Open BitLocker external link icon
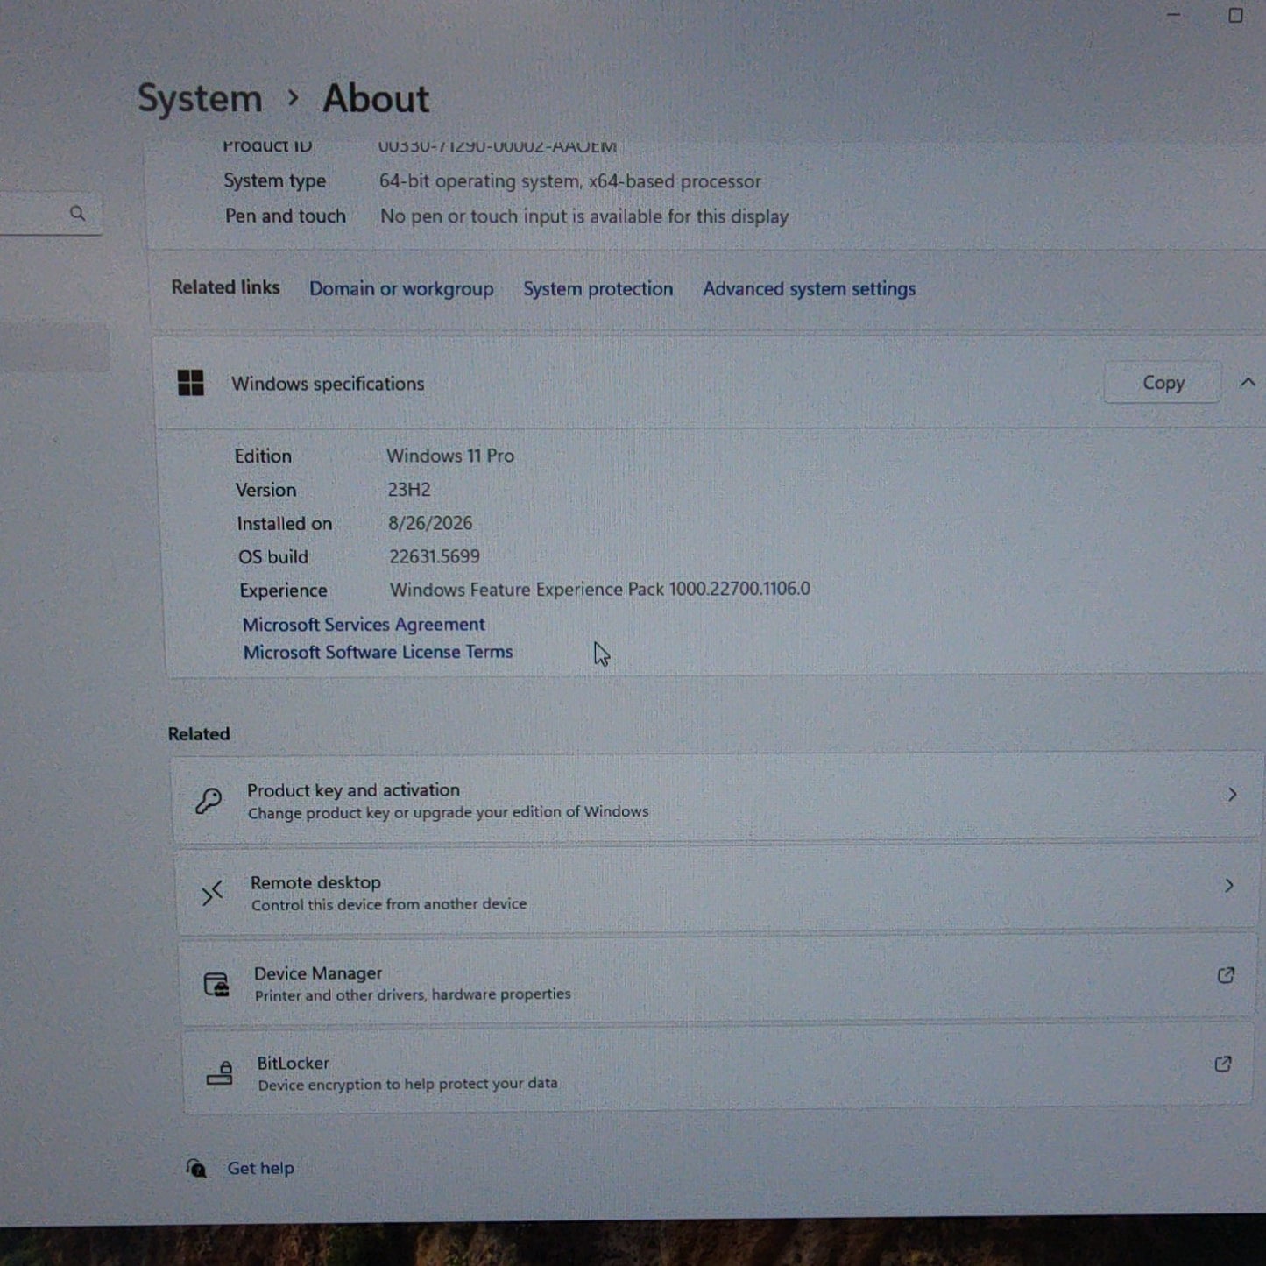Screen dimensions: 1266x1266 click(x=1223, y=1064)
